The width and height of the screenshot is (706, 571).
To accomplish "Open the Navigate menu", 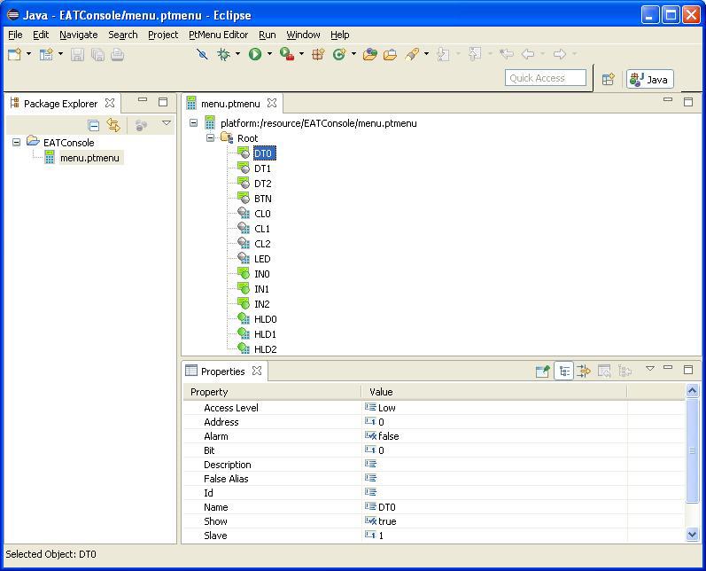I will (78, 35).
